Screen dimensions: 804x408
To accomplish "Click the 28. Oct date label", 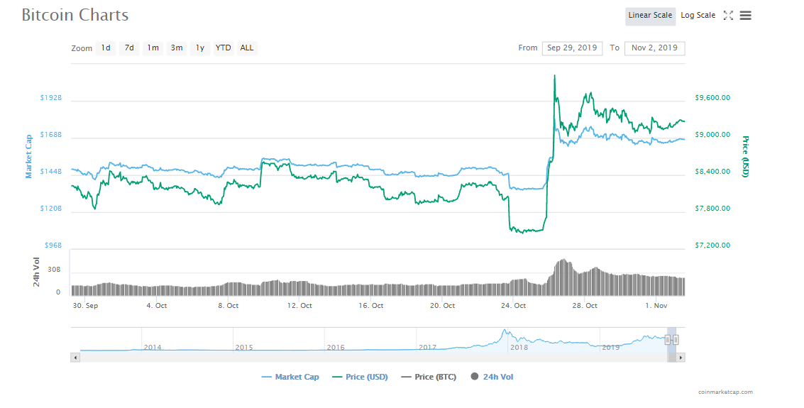I will (585, 306).
